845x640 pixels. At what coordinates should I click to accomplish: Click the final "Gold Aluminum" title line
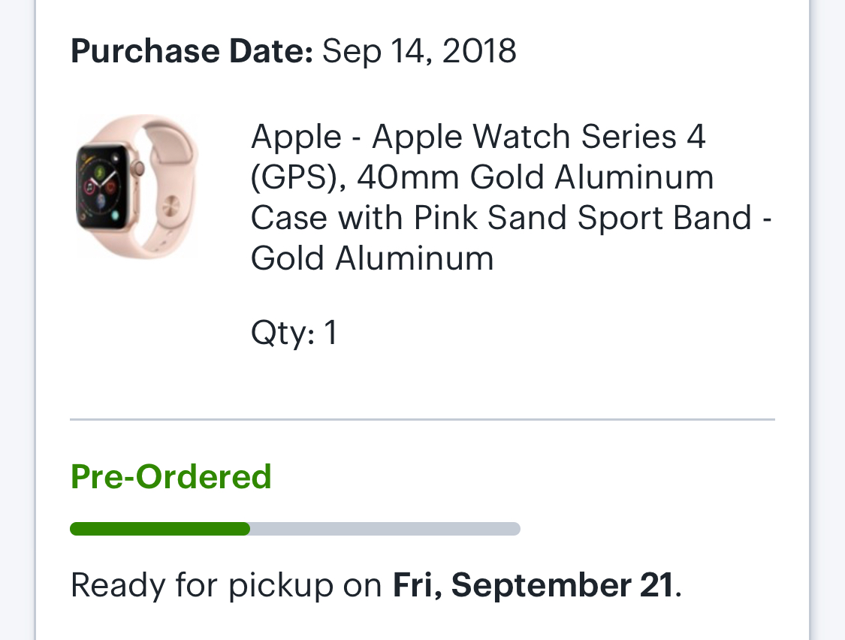click(373, 258)
